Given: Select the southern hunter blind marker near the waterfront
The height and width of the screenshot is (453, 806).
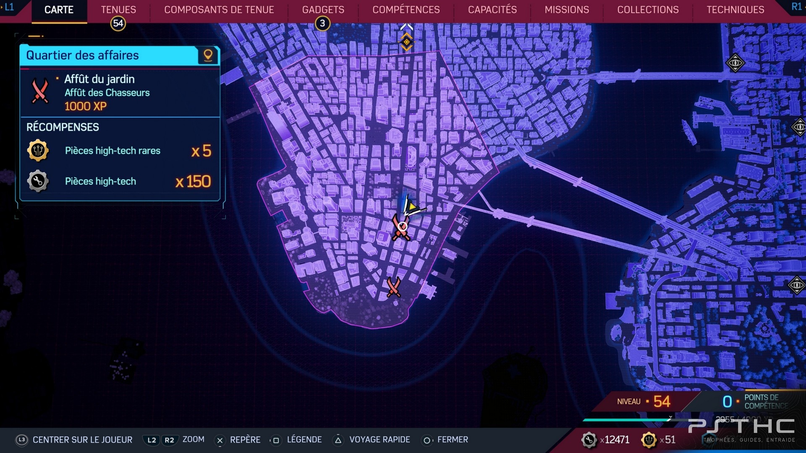Looking at the screenshot, I should (x=393, y=287).
